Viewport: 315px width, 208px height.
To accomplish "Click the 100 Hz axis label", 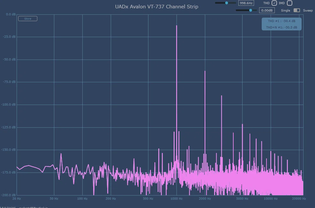I will click(82, 198).
